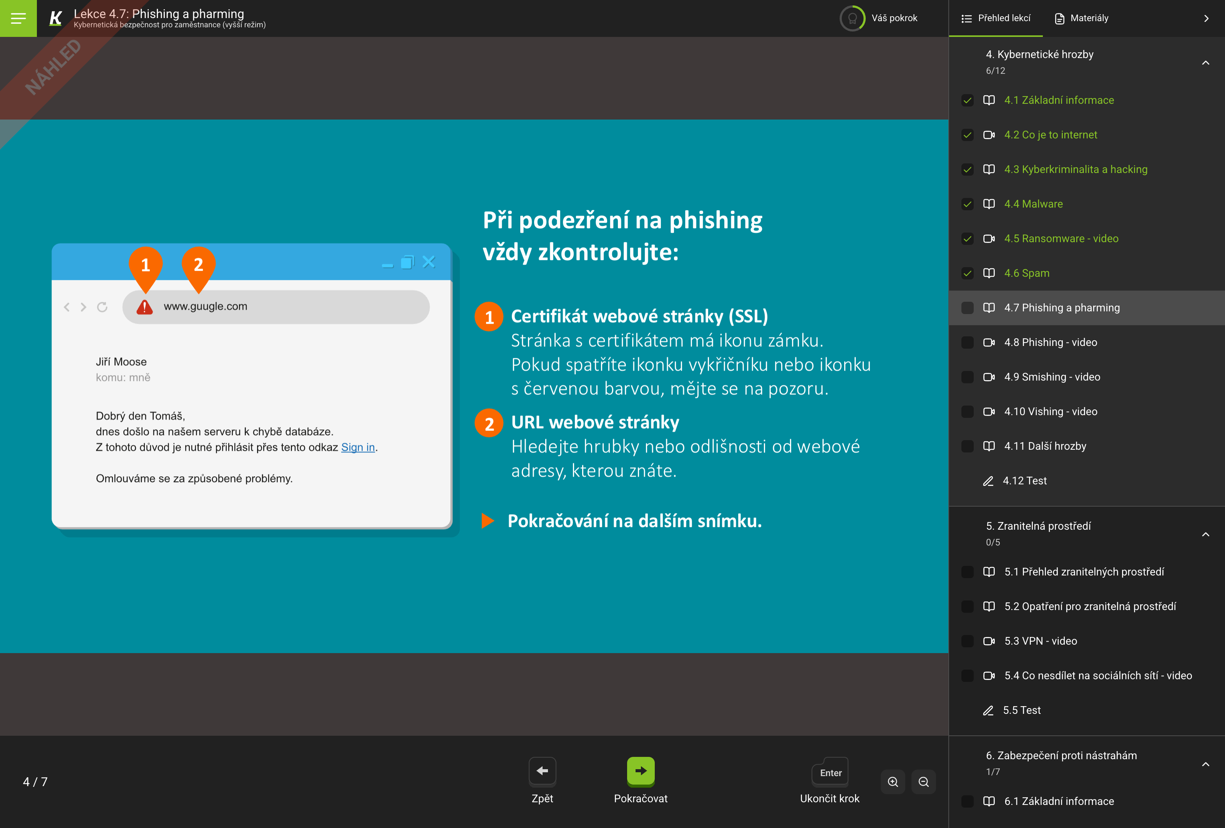Click the Sign in link in the phishing email
The width and height of the screenshot is (1225, 828).
[358, 447]
